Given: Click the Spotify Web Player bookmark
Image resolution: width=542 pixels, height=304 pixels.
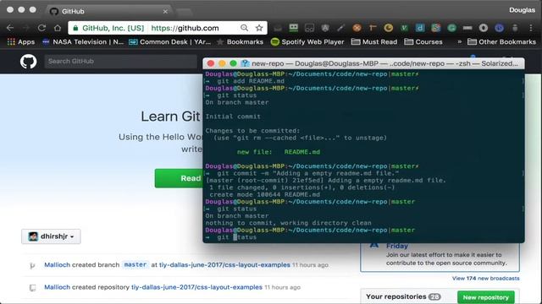Looking at the screenshot, I should coord(307,41).
